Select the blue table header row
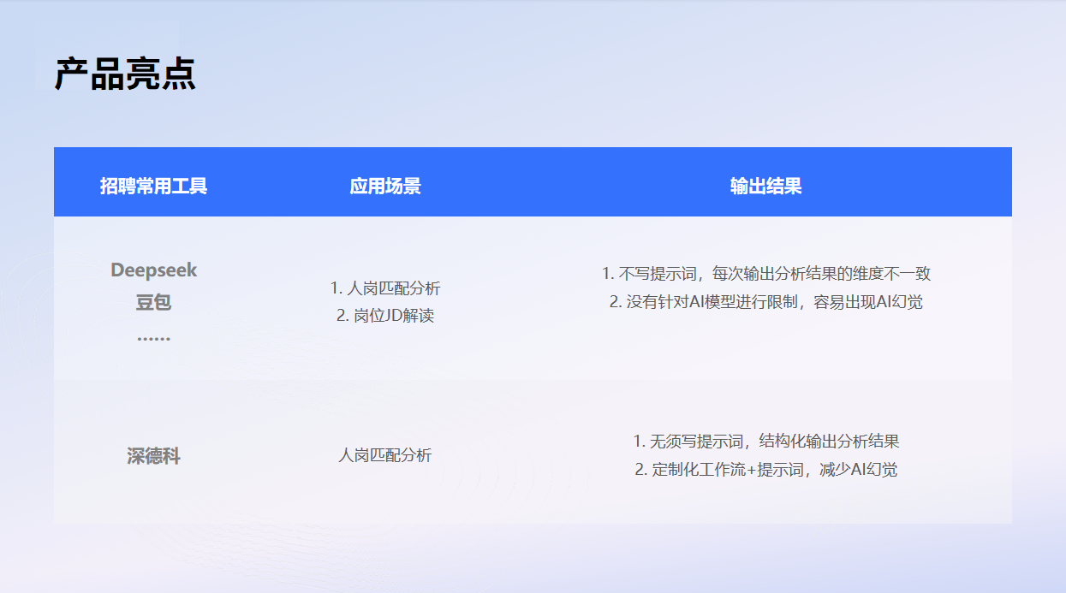1066x593 pixels. [x=533, y=182]
